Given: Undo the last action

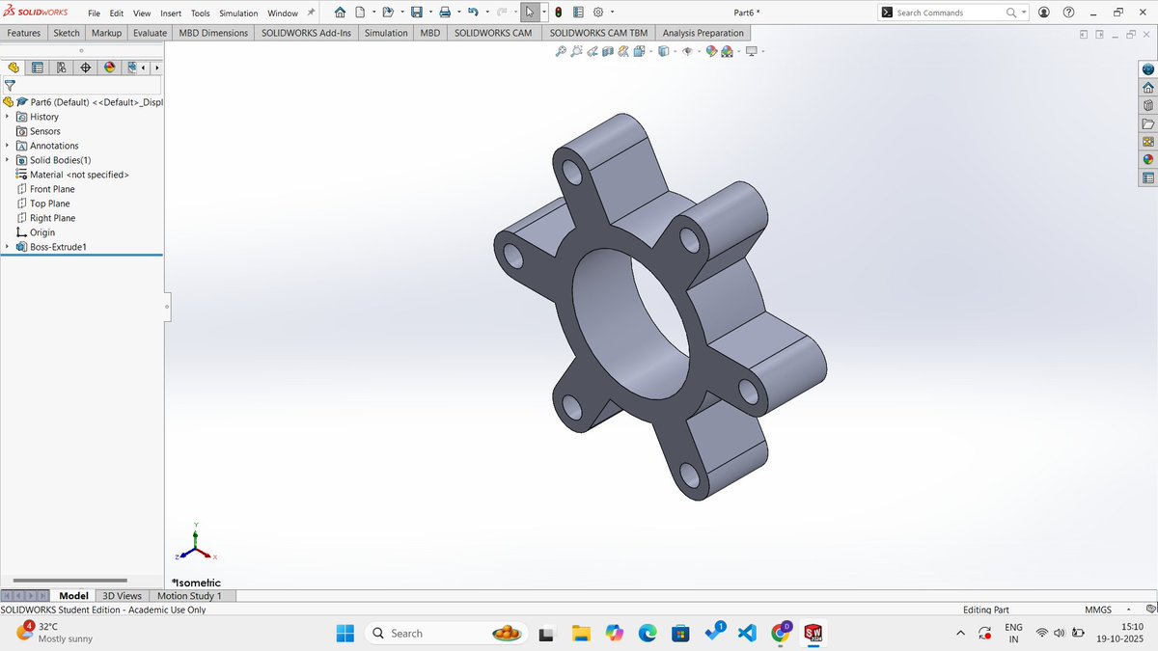Looking at the screenshot, I should click(473, 13).
